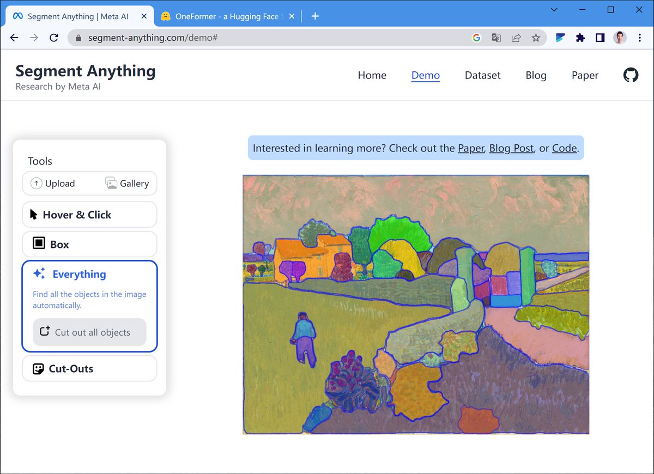Click the Code link in banner

point(564,148)
